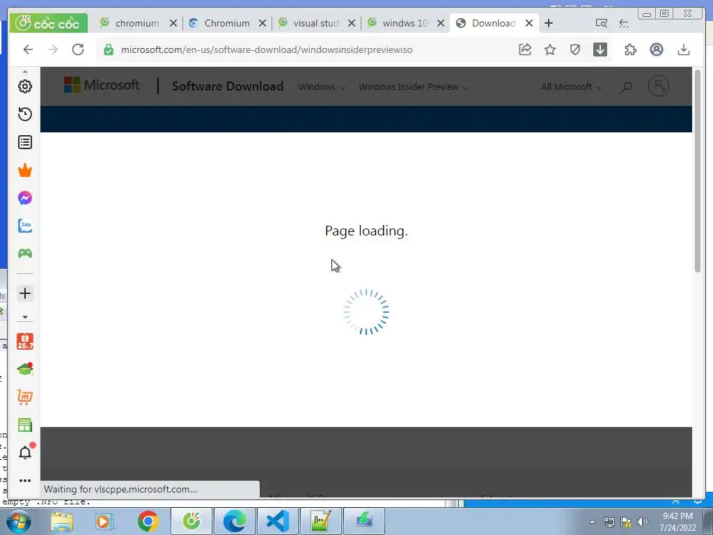Open the Windows Start button
This screenshot has width=713, height=535.
coord(18,521)
